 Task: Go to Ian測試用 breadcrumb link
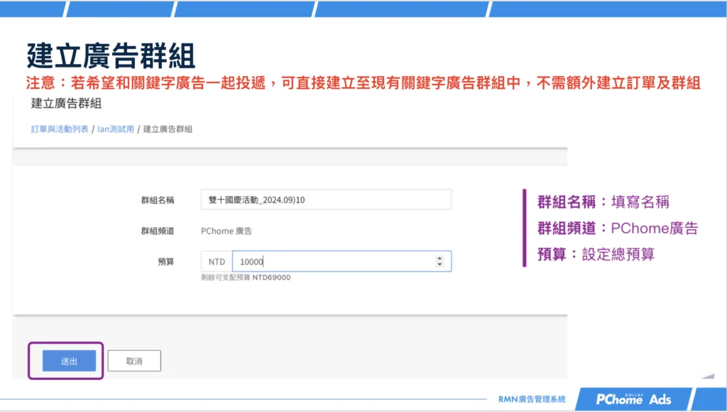(x=116, y=129)
